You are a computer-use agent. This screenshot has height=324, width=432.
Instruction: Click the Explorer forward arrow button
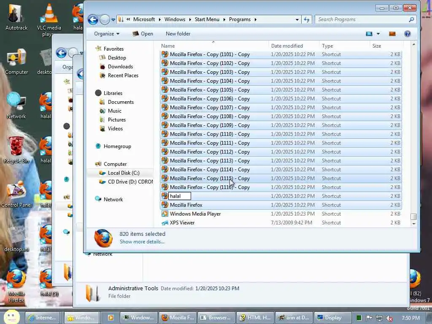[x=105, y=19]
